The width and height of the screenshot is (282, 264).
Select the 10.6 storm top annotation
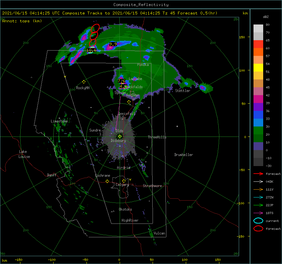point(91,50)
